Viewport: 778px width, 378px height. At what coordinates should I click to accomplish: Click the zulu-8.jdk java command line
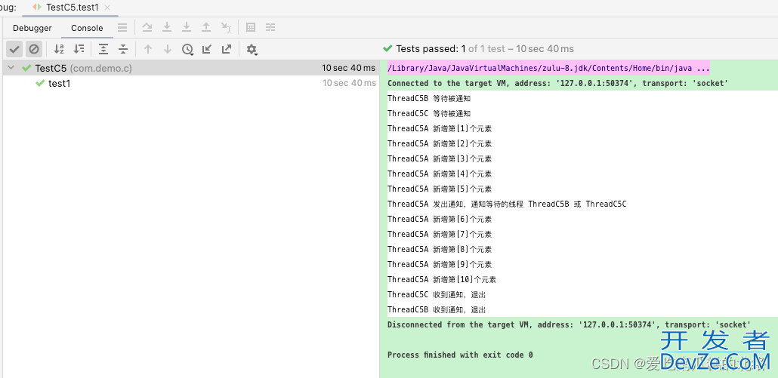point(548,68)
